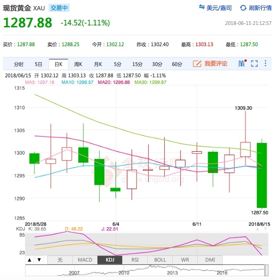Click the 2018/6/15 green candlestick
This screenshot has width=276, height=280.
[262, 175]
